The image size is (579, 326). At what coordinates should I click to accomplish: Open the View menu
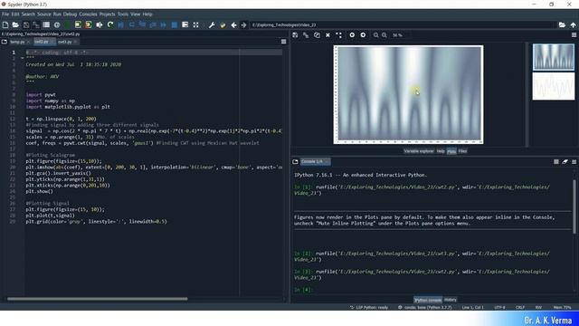coord(135,14)
